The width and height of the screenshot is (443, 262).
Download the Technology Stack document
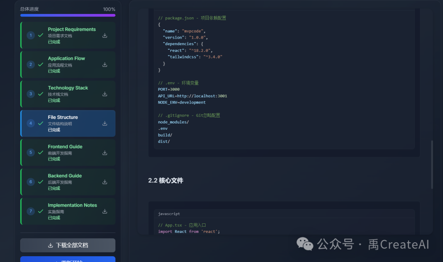tap(105, 94)
